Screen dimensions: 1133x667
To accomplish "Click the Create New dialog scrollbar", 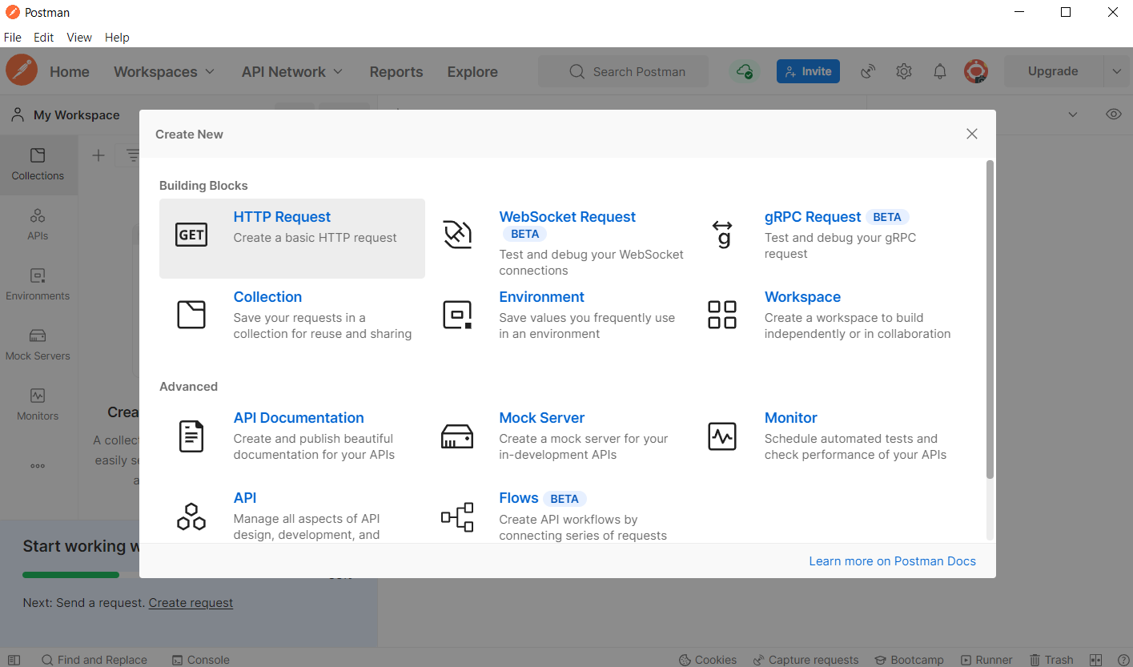I will click(990, 319).
